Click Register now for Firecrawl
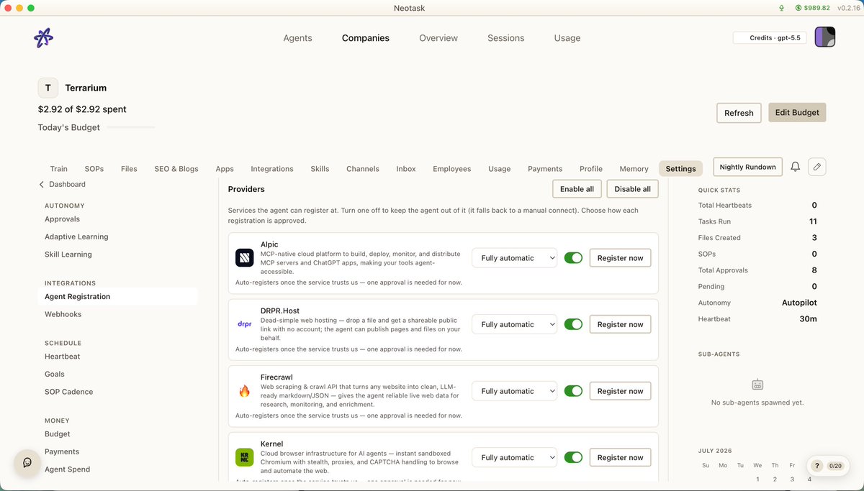 [x=620, y=391]
